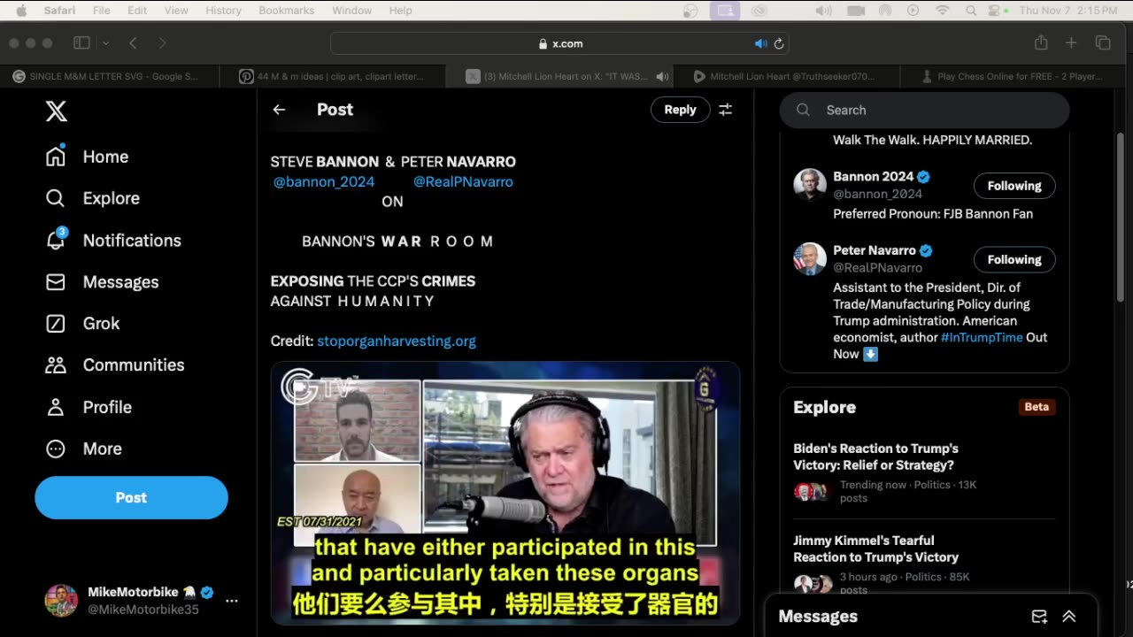The width and height of the screenshot is (1133, 637).
Task: Expand the Messages drawer
Action: (1068, 617)
